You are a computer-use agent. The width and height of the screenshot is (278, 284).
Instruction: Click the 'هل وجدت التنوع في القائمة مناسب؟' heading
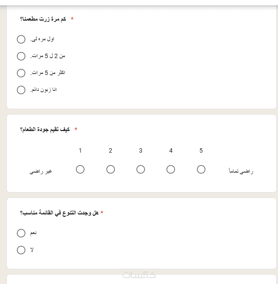click(x=59, y=213)
